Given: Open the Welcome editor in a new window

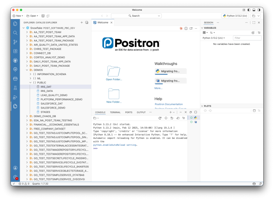Looking at the screenshot, I should click(191, 28).
